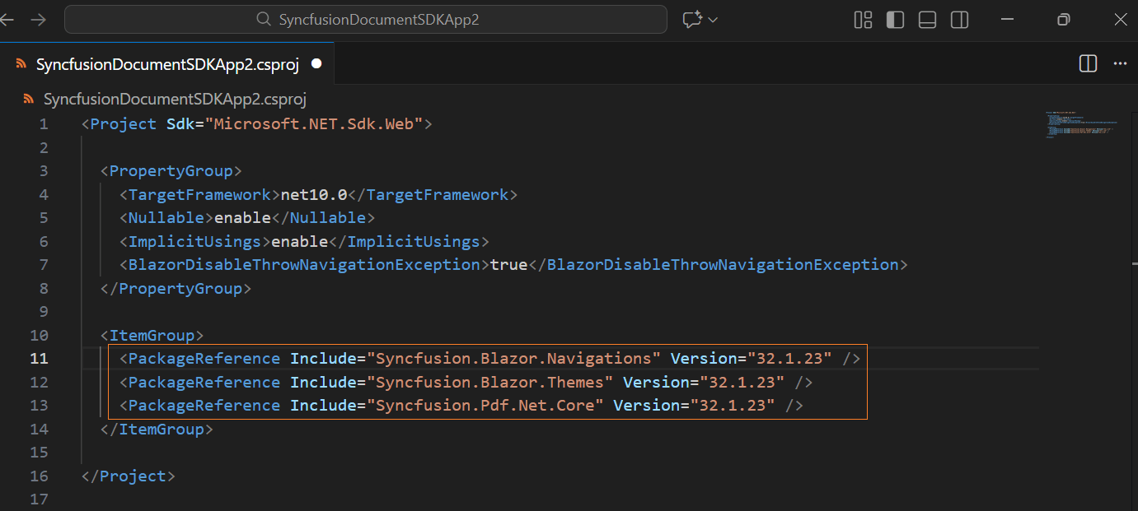Viewport: 1138px width, 511px height.
Task: Click the minimap overview in the editor
Action: click(x=1080, y=123)
